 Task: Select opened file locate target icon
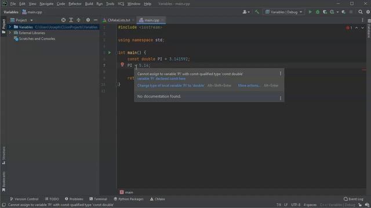[63, 20]
